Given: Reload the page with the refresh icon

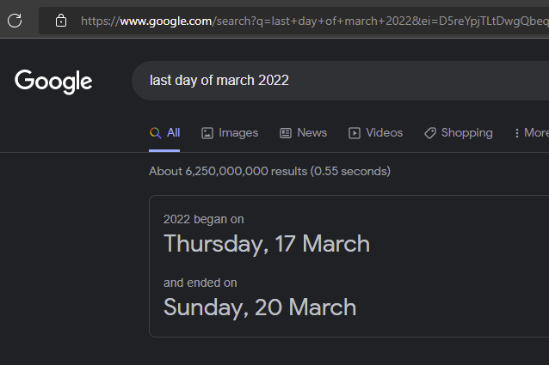Looking at the screenshot, I should [15, 21].
